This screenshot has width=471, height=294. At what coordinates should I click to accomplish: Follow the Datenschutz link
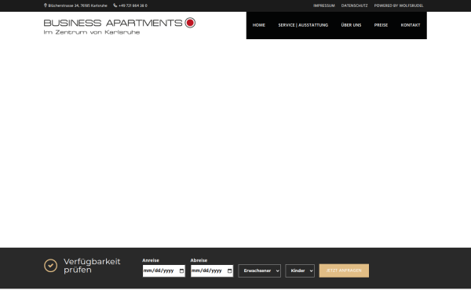355,5
